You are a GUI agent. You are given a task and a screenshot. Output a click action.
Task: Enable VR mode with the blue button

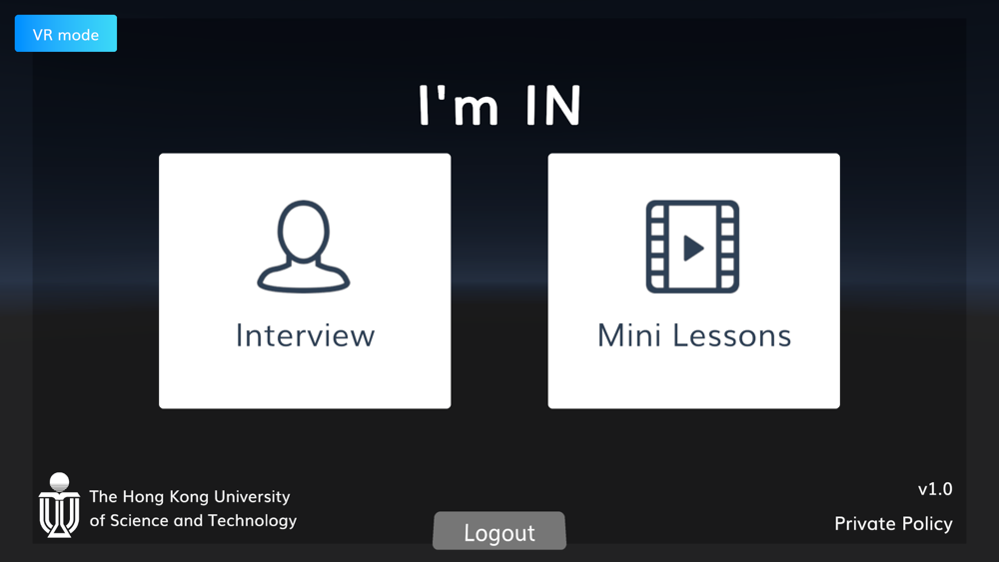click(66, 34)
